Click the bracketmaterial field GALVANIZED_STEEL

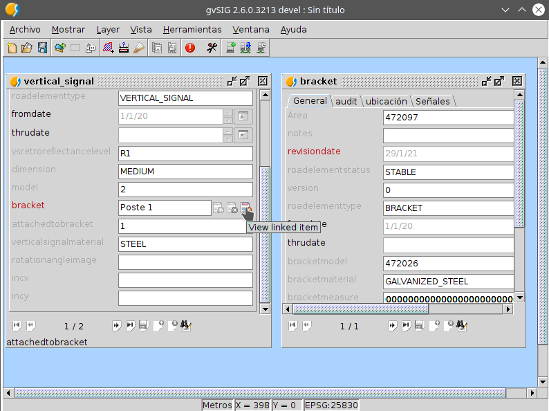(449, 282)
